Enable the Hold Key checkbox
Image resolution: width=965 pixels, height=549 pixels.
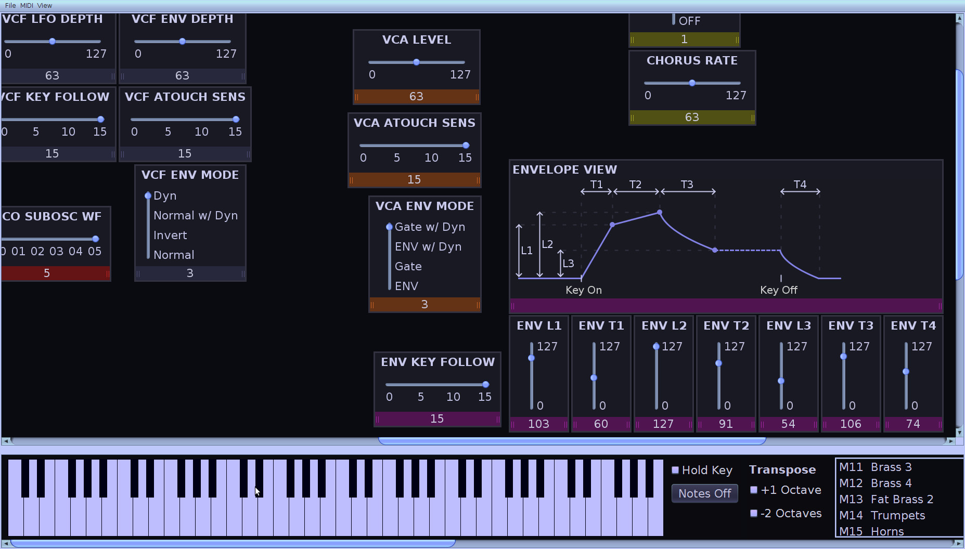[675, 470]
